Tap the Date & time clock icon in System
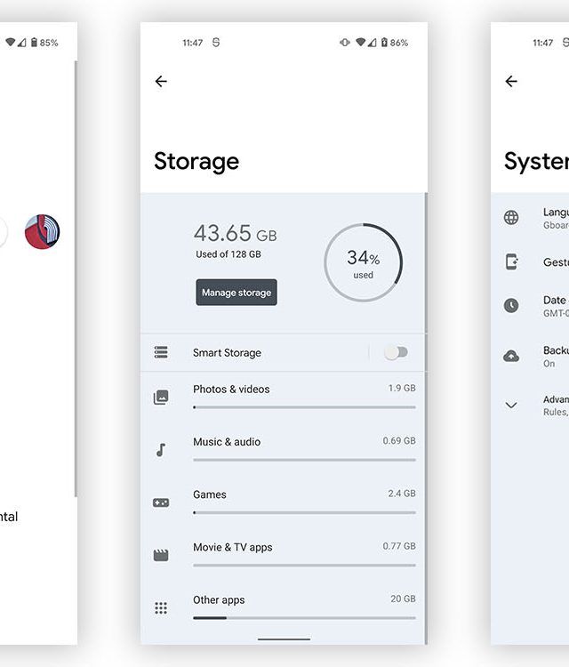The height and width of the screenshot is (667, 569). tap(511, 305)
